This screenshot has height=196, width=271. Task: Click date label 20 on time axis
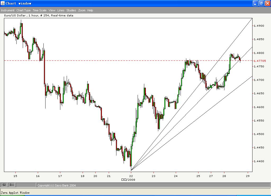(95, 176)
